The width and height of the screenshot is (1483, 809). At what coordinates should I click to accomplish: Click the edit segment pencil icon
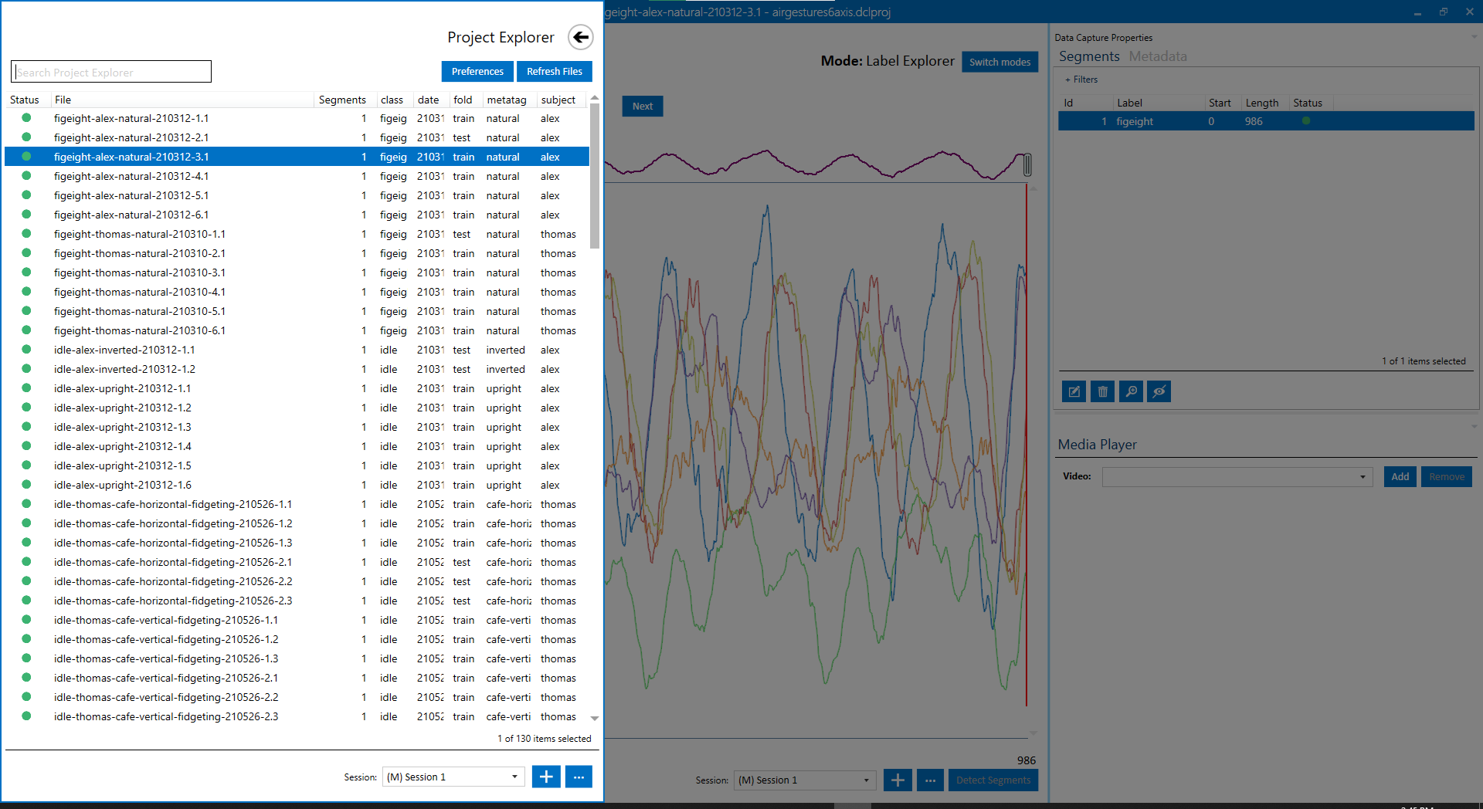(x=1074, y=391)
